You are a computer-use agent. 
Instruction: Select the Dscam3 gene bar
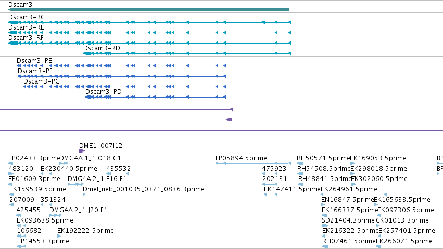click(x=149, y=10)
